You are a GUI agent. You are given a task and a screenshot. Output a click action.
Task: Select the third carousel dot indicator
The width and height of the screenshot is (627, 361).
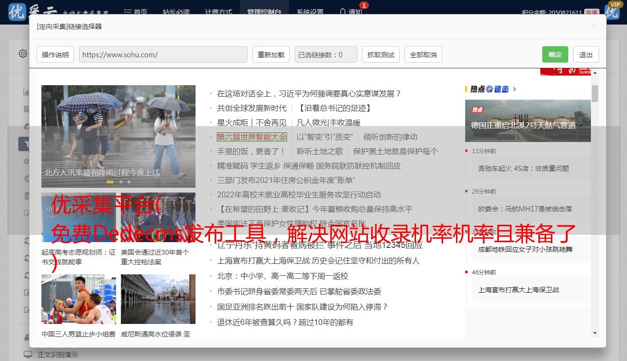129,182
